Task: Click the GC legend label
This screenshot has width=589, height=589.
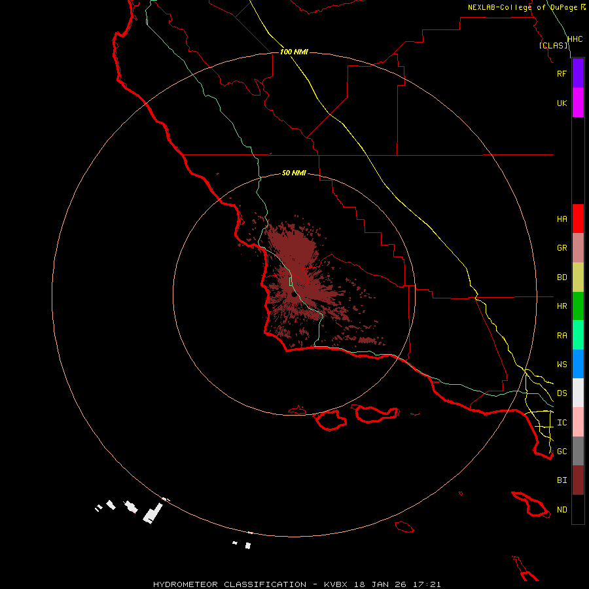Action: tap(562, 452)
